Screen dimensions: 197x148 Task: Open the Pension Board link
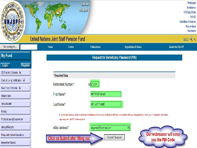click(x=191, y=26)
